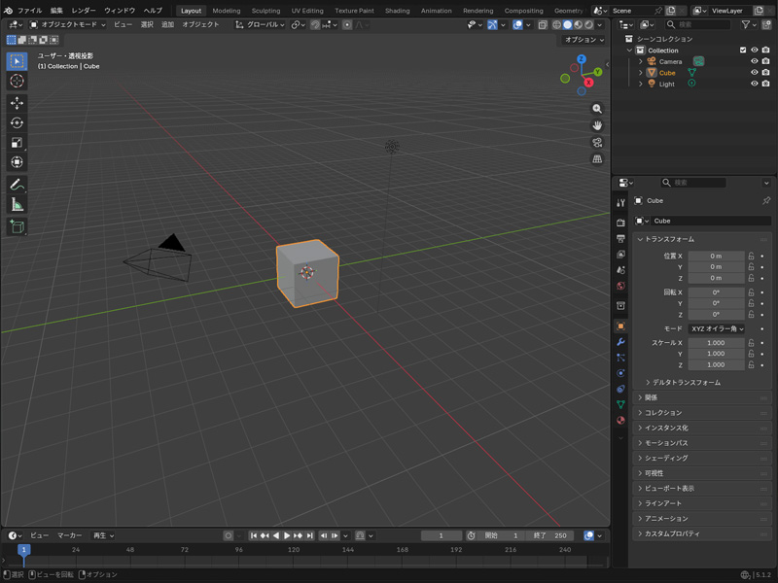Play the animation forward

coord(287,536)
